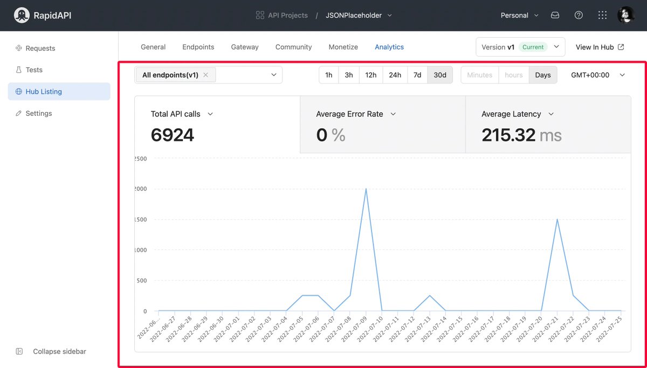
Task: Switch to the Endpoints tab
Action: pyautogui.click(x=198, y=47)
